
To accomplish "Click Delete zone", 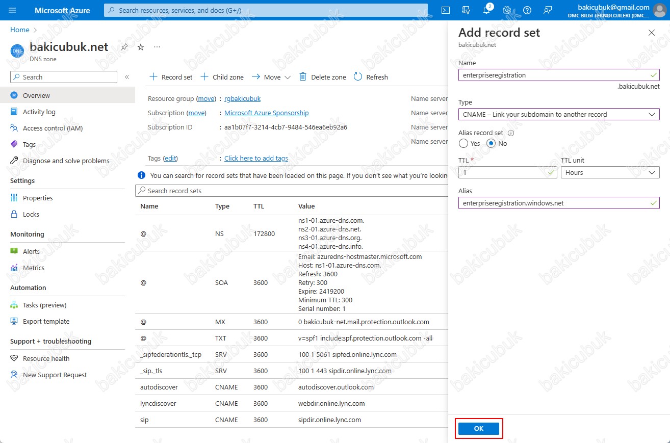I will tap(322, 77).
